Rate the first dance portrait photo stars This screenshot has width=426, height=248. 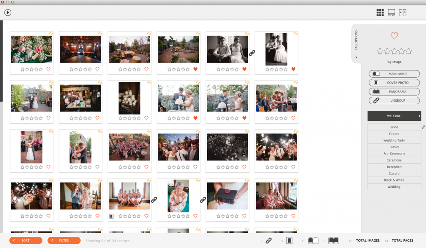[x=32, y=167]
